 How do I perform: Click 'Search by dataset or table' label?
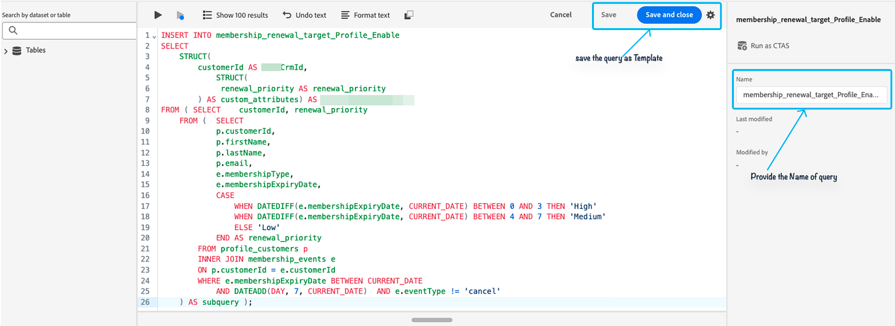[36, 15]
